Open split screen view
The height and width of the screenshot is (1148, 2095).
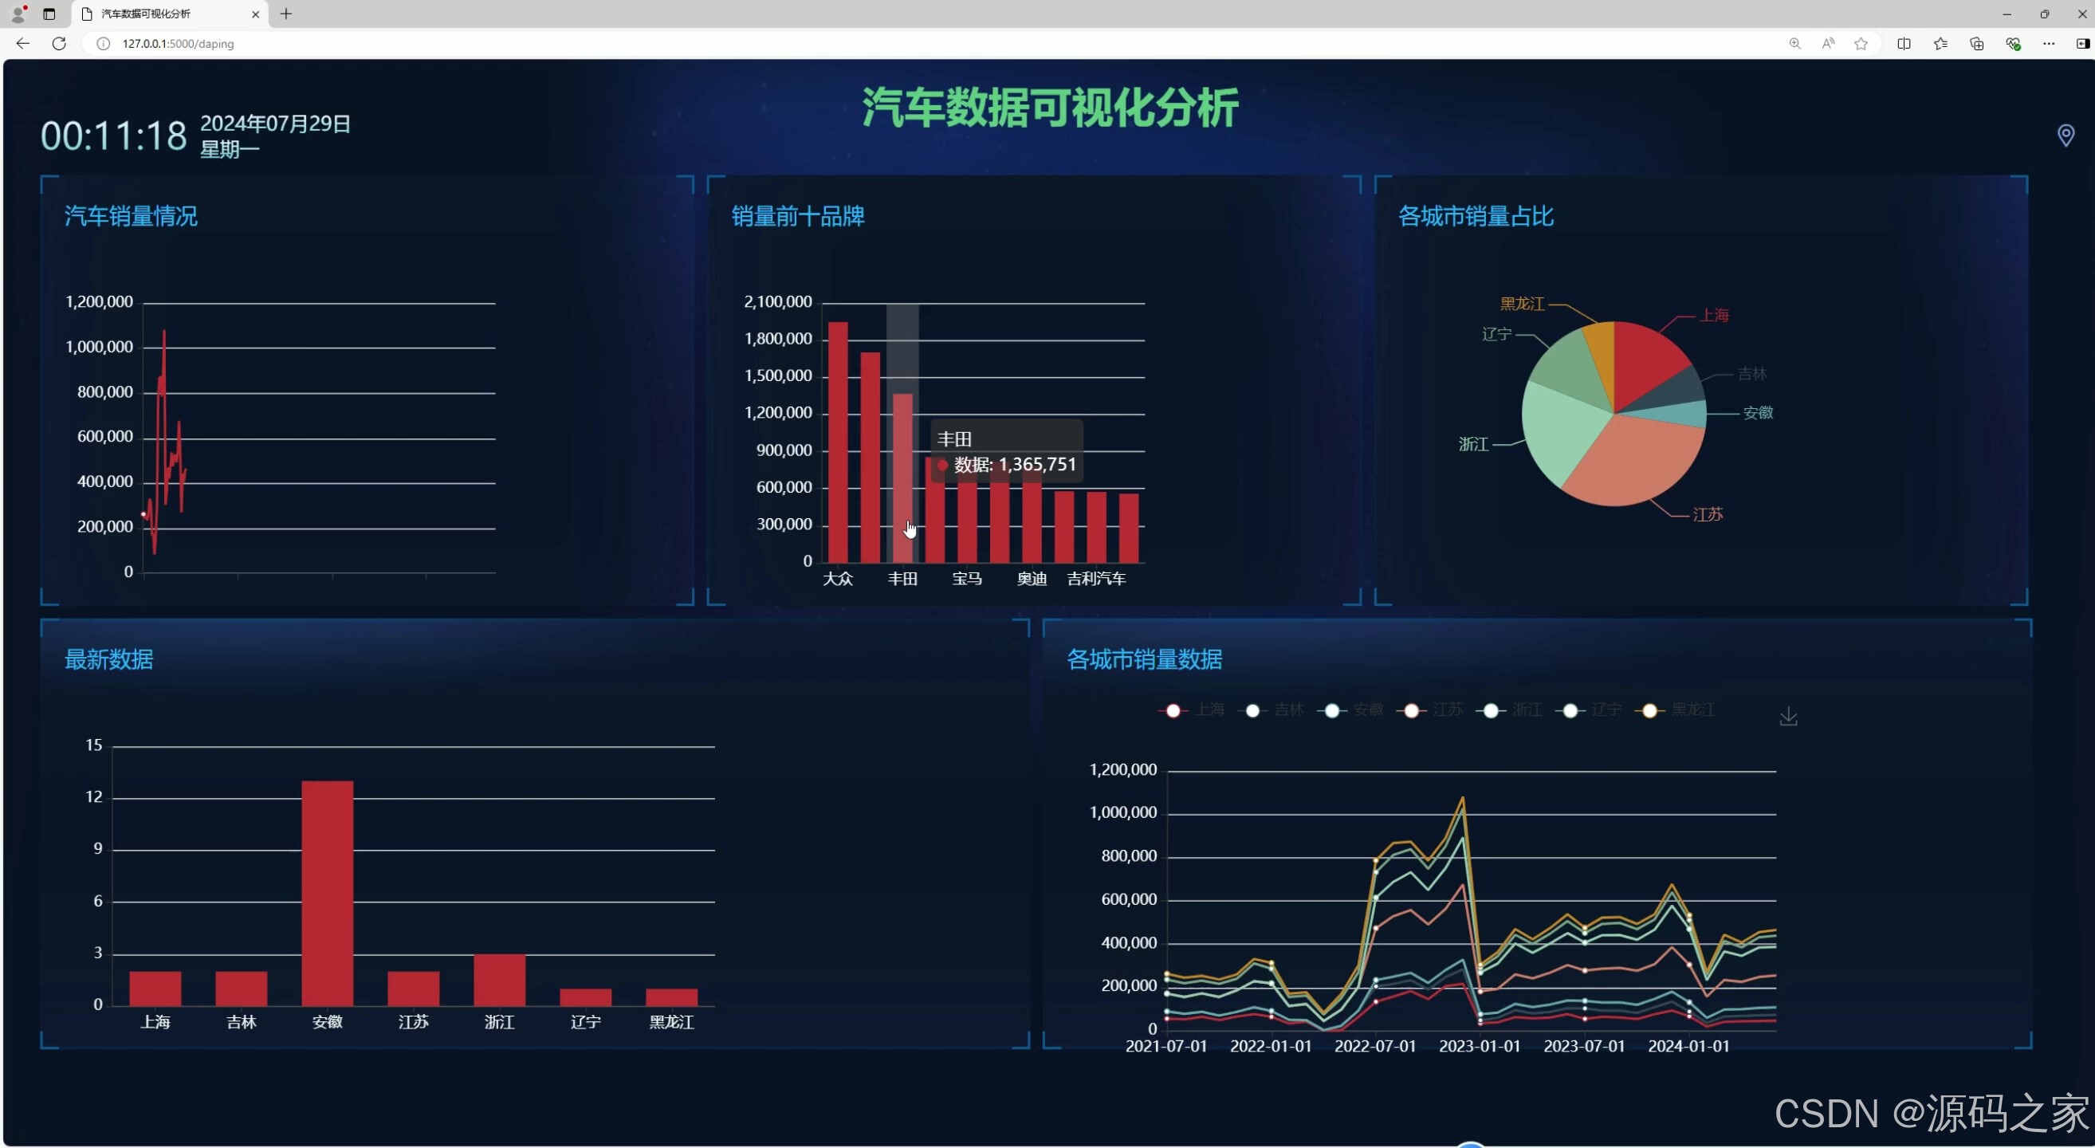[1904, 44]
